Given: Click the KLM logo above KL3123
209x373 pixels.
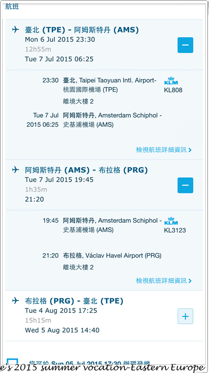Looking at the screenshot, I should click(x=171, y=221).
